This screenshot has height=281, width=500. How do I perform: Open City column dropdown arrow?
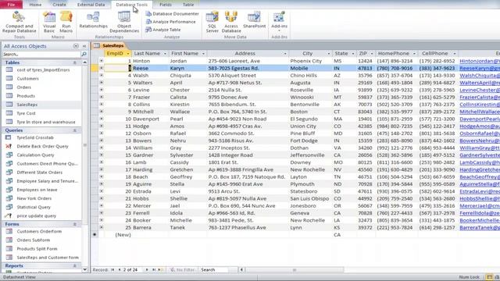point(328,54)
